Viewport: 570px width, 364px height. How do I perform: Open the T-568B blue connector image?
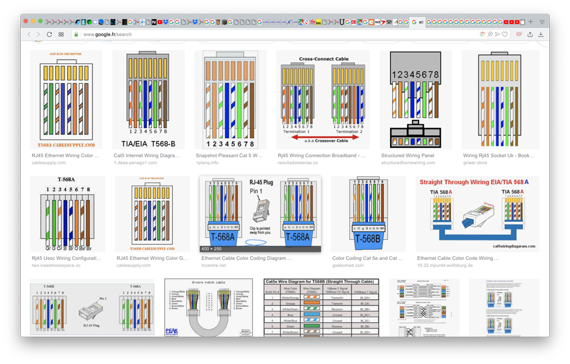point(368,214)
